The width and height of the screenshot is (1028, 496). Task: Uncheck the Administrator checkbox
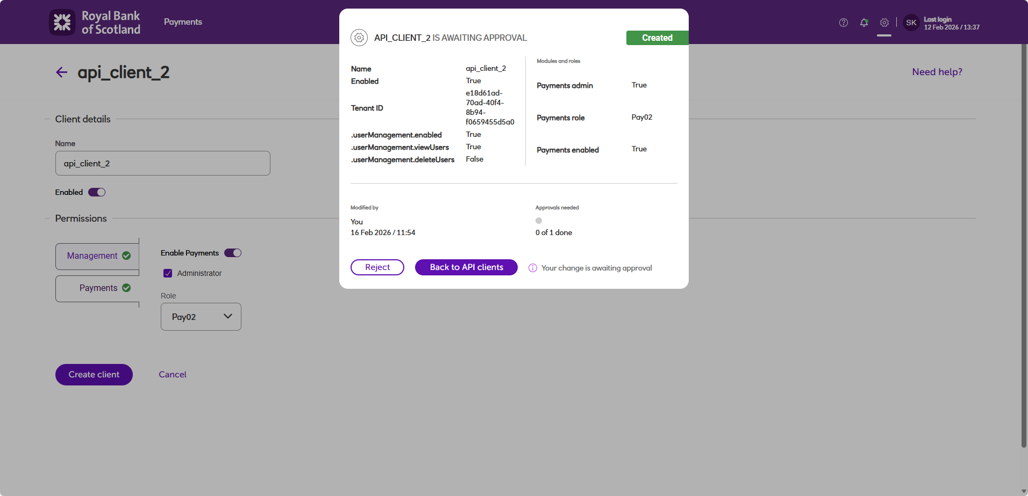168,273
